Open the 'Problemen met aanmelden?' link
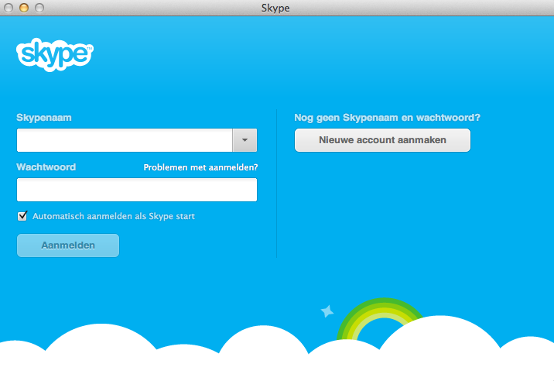This screenshot has height=381, width=554. click(x=200, y=167)
